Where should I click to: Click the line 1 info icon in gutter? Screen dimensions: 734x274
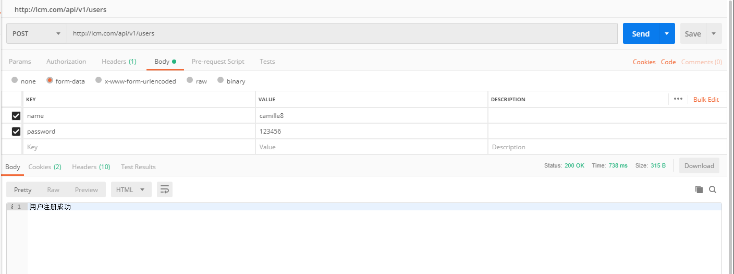[x=12, y=207]
